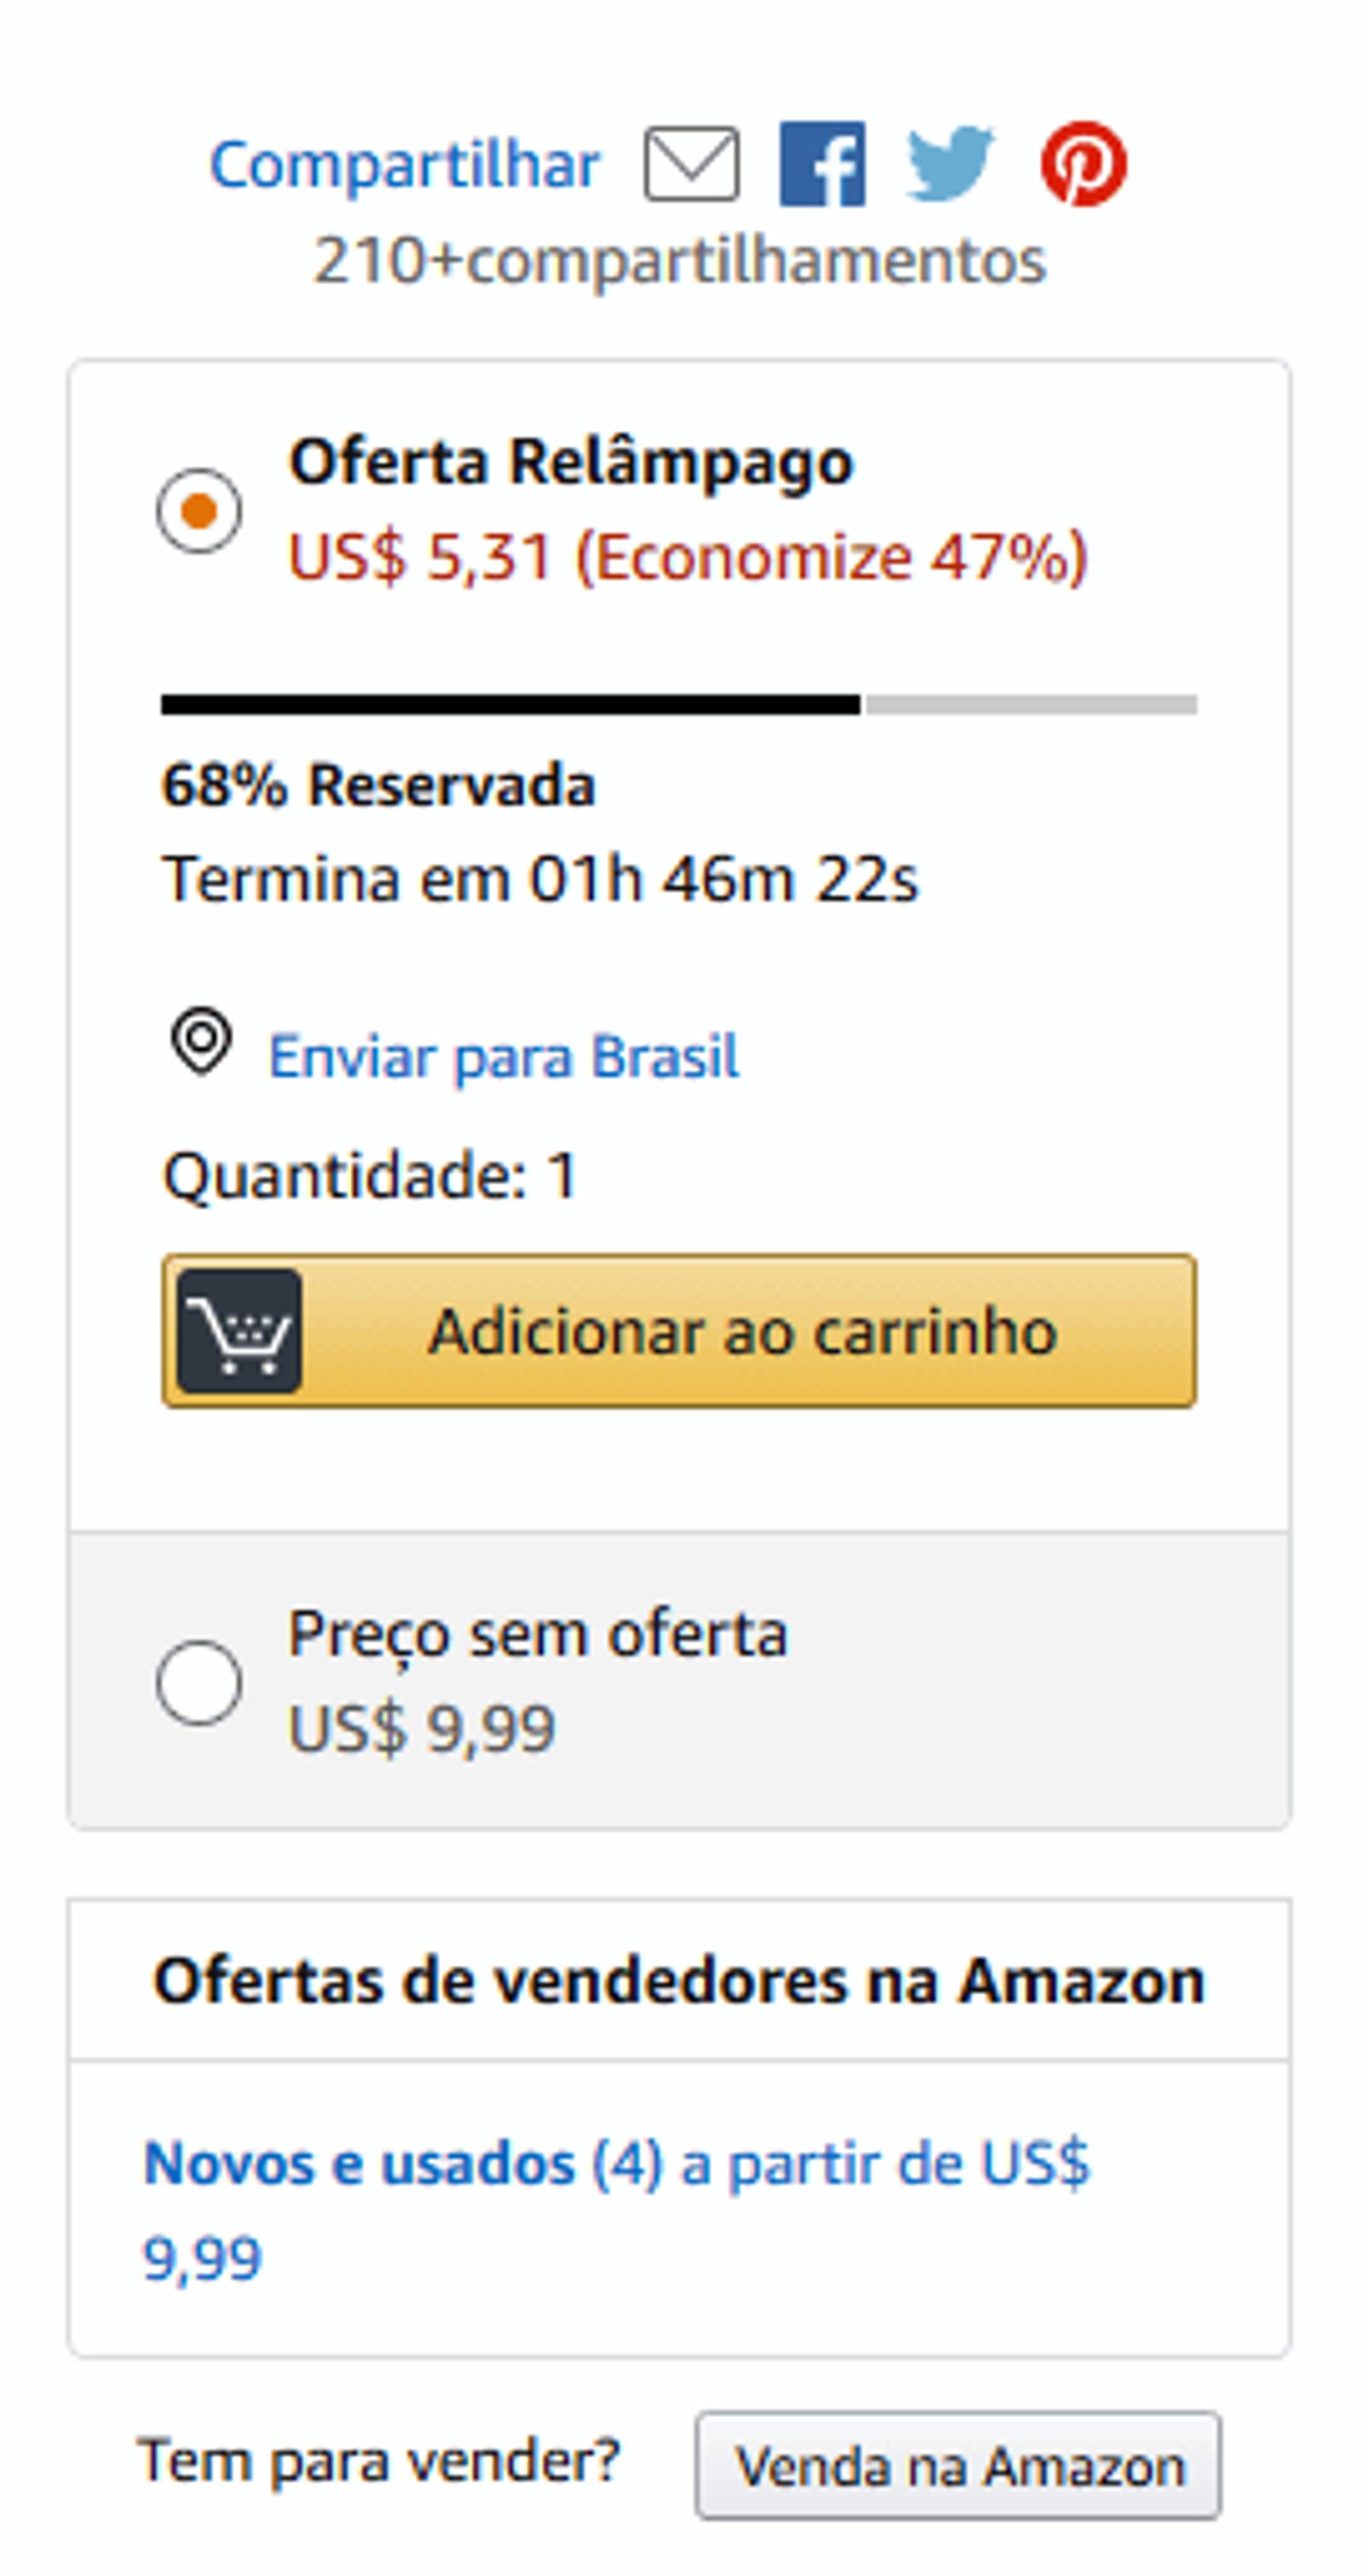Click the 68% reserved progress bar
This screenshot has height=2576, width=1368.
(x=678, y=705)
